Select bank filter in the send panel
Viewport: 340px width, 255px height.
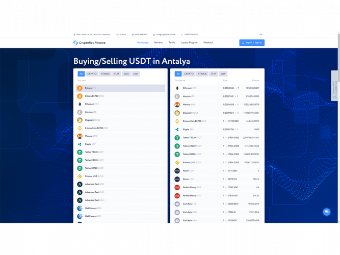pyautogui.click(x=126, y=74)
